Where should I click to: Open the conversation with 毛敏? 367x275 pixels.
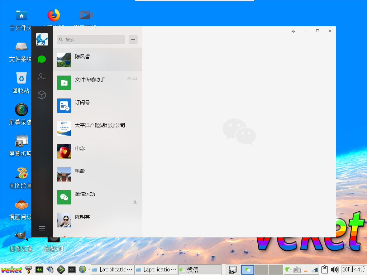click(x=97, y=174)
